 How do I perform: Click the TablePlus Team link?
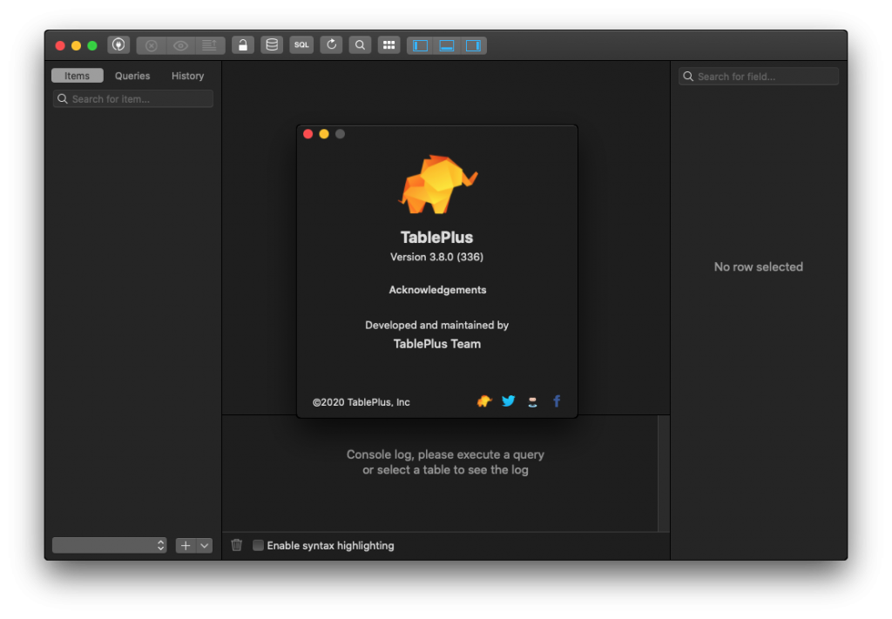coord(437,344)
